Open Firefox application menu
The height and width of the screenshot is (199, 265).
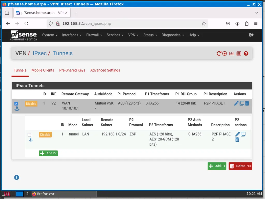pyautogui.click(x=256, y=23)
